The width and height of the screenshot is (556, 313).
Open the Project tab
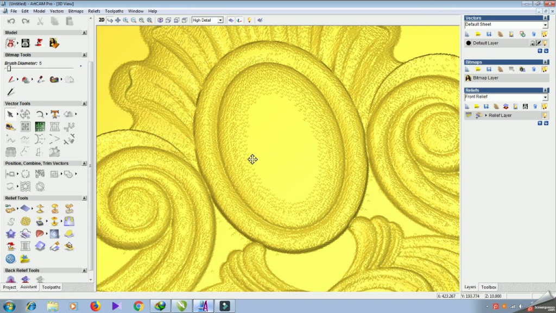[x=10, y=287]
